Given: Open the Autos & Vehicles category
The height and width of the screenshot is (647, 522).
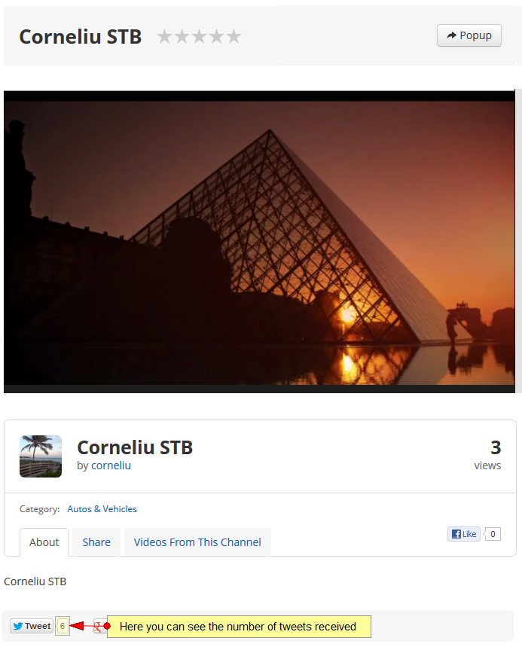Looking at the screenshot, I should pos(102,508).
